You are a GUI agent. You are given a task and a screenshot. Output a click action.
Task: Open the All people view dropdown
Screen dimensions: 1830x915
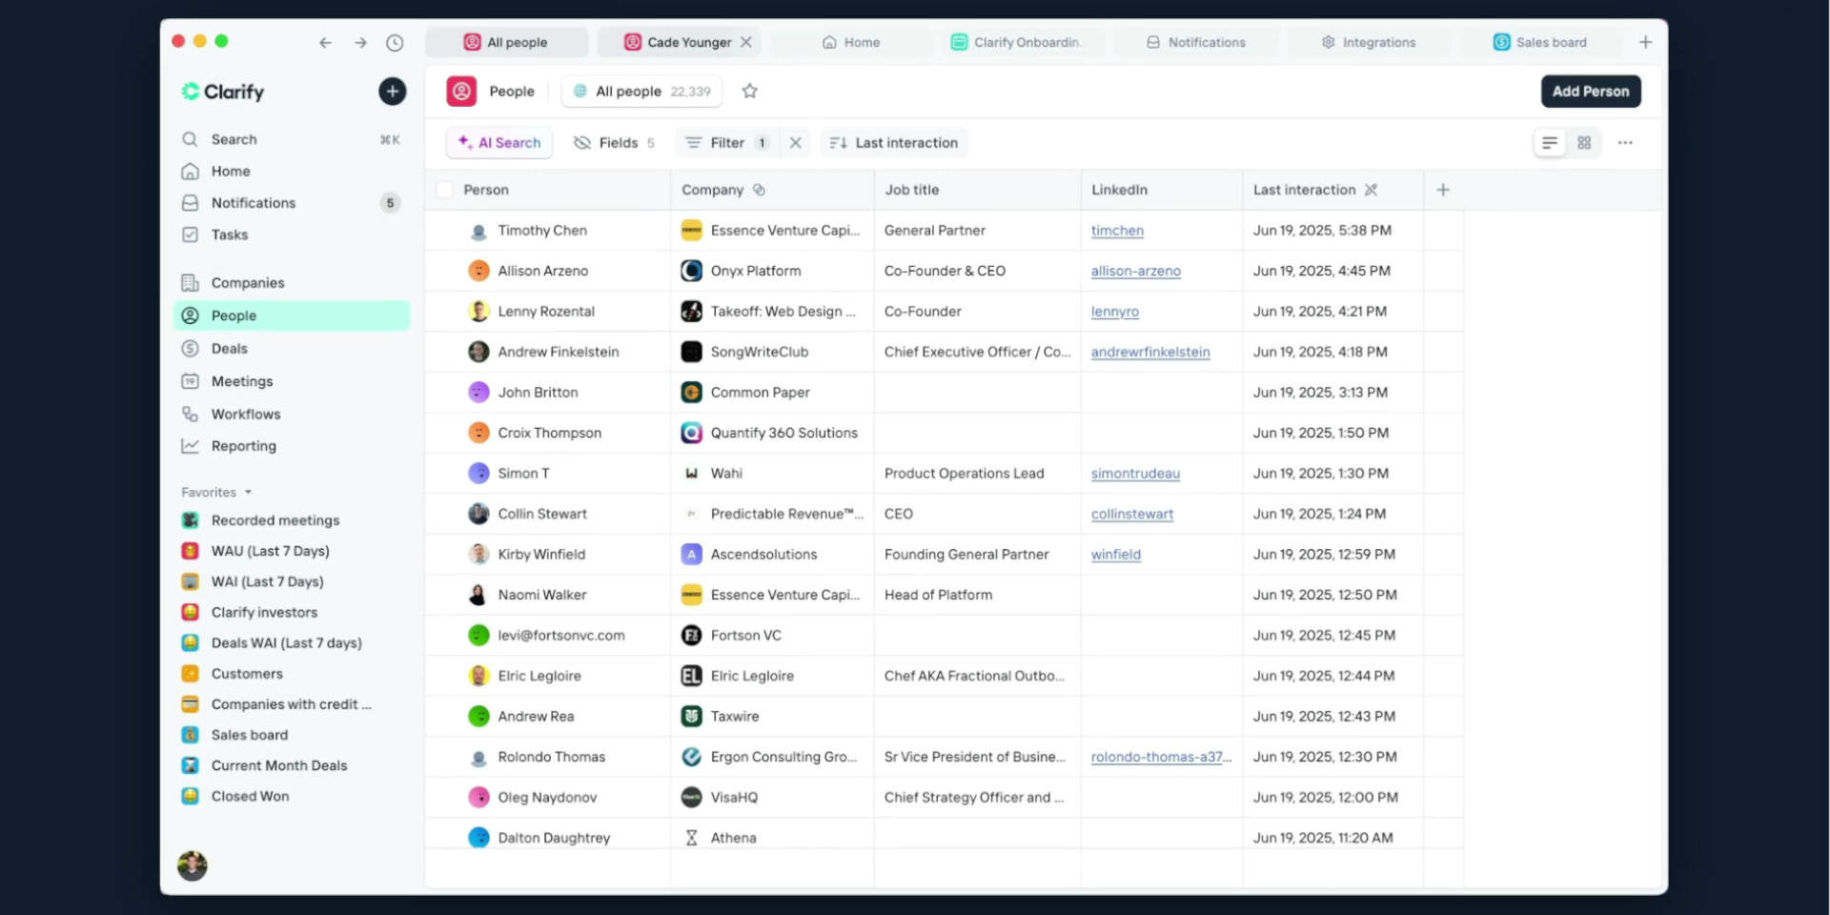pyautogui.click(x=641, y=91)
